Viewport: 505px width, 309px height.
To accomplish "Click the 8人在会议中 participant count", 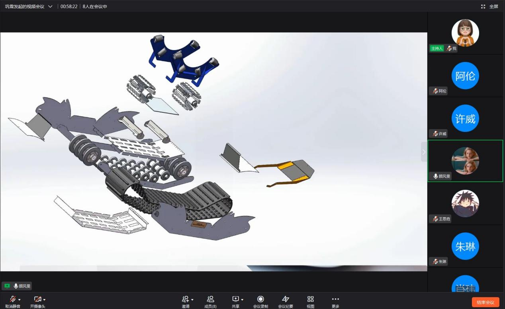I will pos(95,6).
